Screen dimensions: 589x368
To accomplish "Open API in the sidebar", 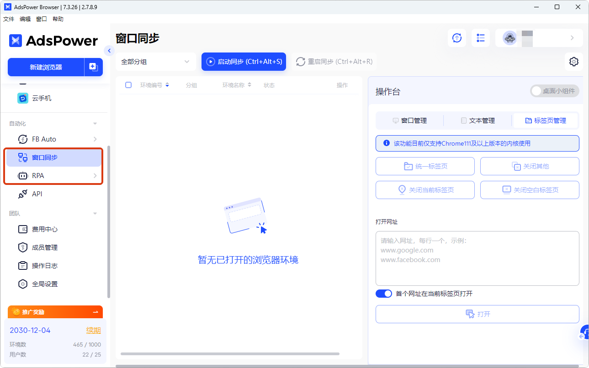I will [x=37, y=194].
